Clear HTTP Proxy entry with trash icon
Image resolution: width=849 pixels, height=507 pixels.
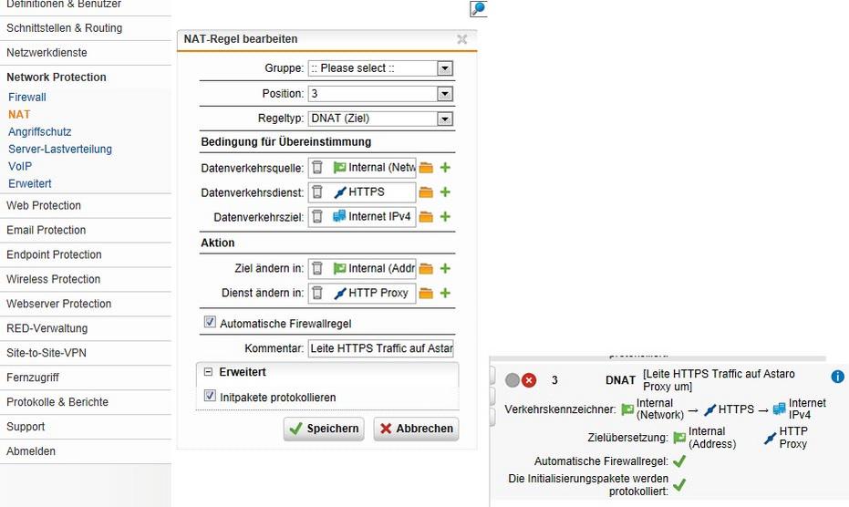click(317, 293)
